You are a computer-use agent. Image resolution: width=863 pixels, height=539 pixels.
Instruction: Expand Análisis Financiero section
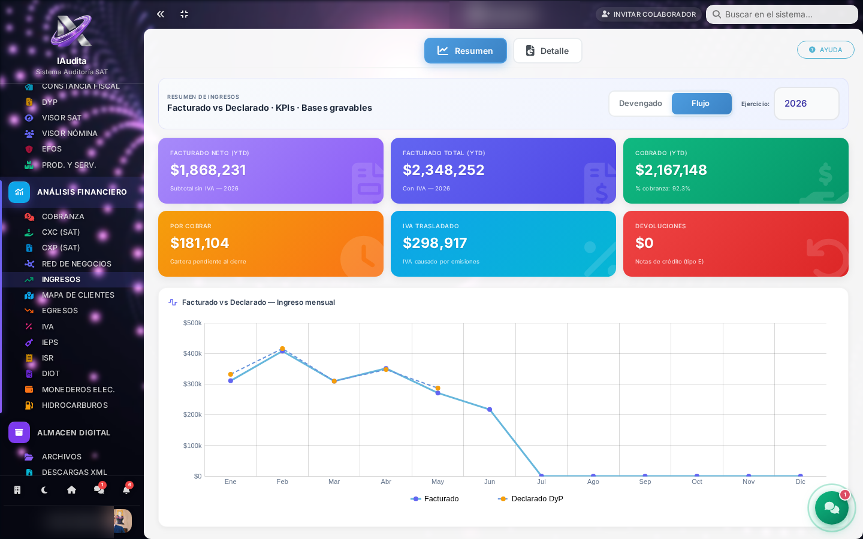[72, 192]
